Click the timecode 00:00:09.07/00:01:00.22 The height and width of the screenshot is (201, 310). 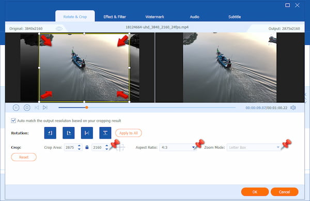coord(266,107)
